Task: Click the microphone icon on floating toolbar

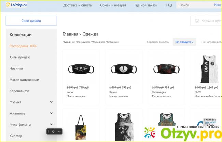Action: coord(53,131)
